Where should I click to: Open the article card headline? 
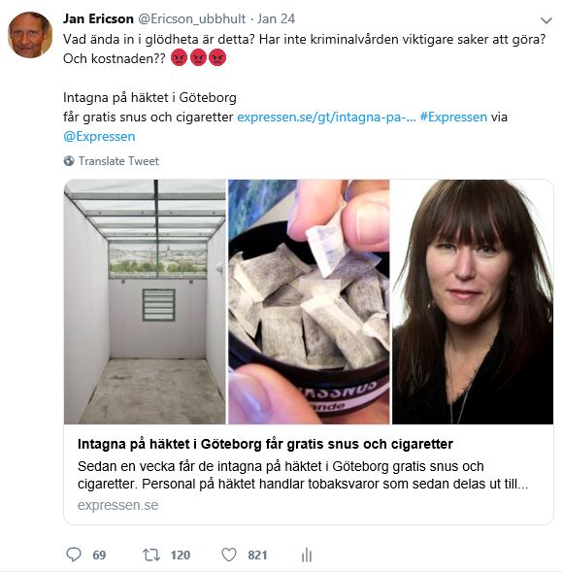(x=265, y=444)
